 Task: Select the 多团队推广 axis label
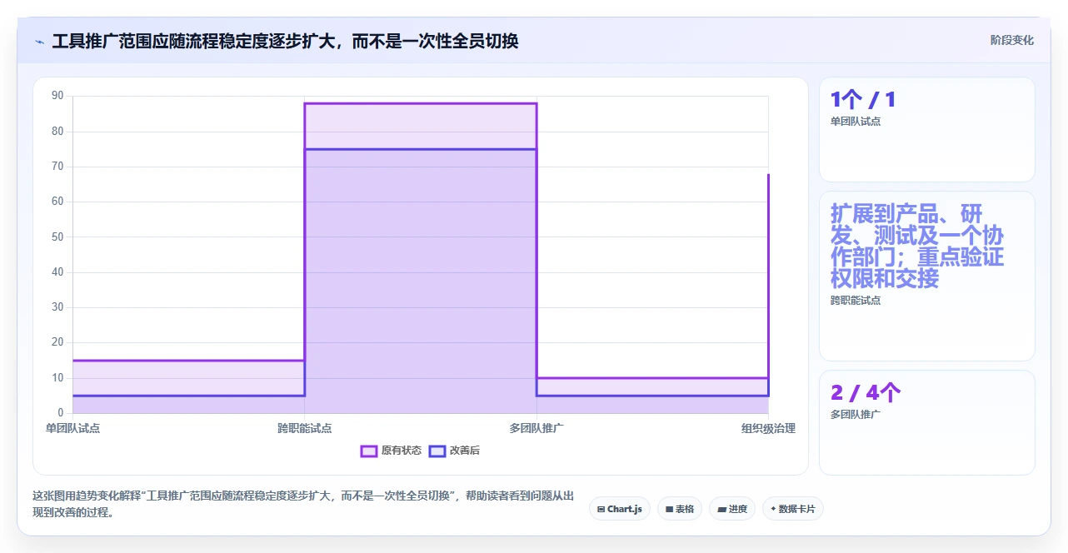(536, 428)
